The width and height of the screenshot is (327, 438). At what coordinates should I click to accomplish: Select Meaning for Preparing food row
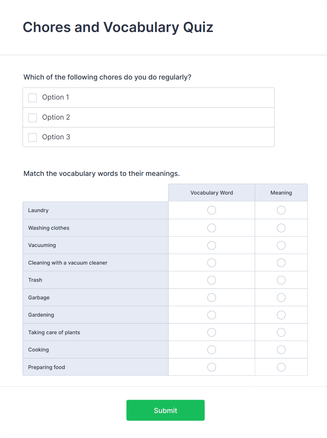[281, 367]
